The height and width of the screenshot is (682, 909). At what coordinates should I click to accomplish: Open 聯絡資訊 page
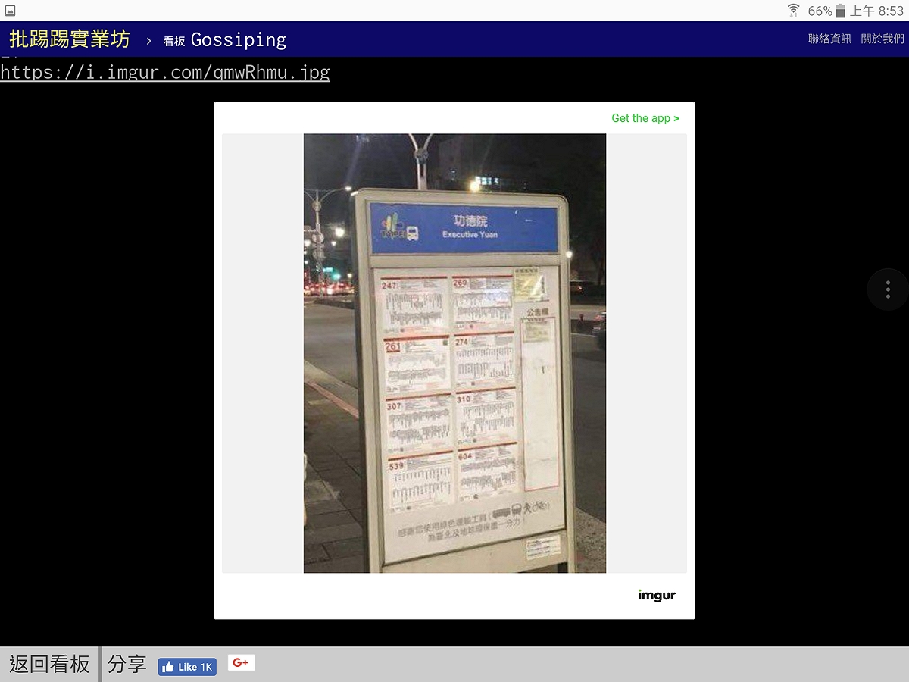click(829, 39)
